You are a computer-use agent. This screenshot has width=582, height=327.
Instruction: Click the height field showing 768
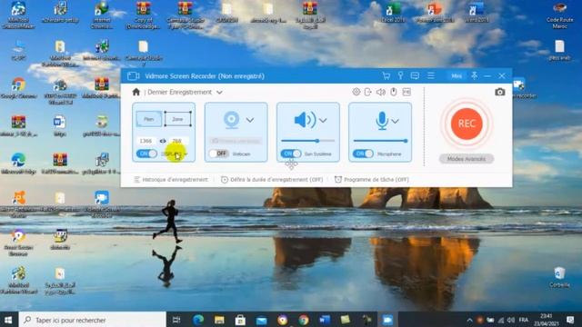(x=178, y=141)
